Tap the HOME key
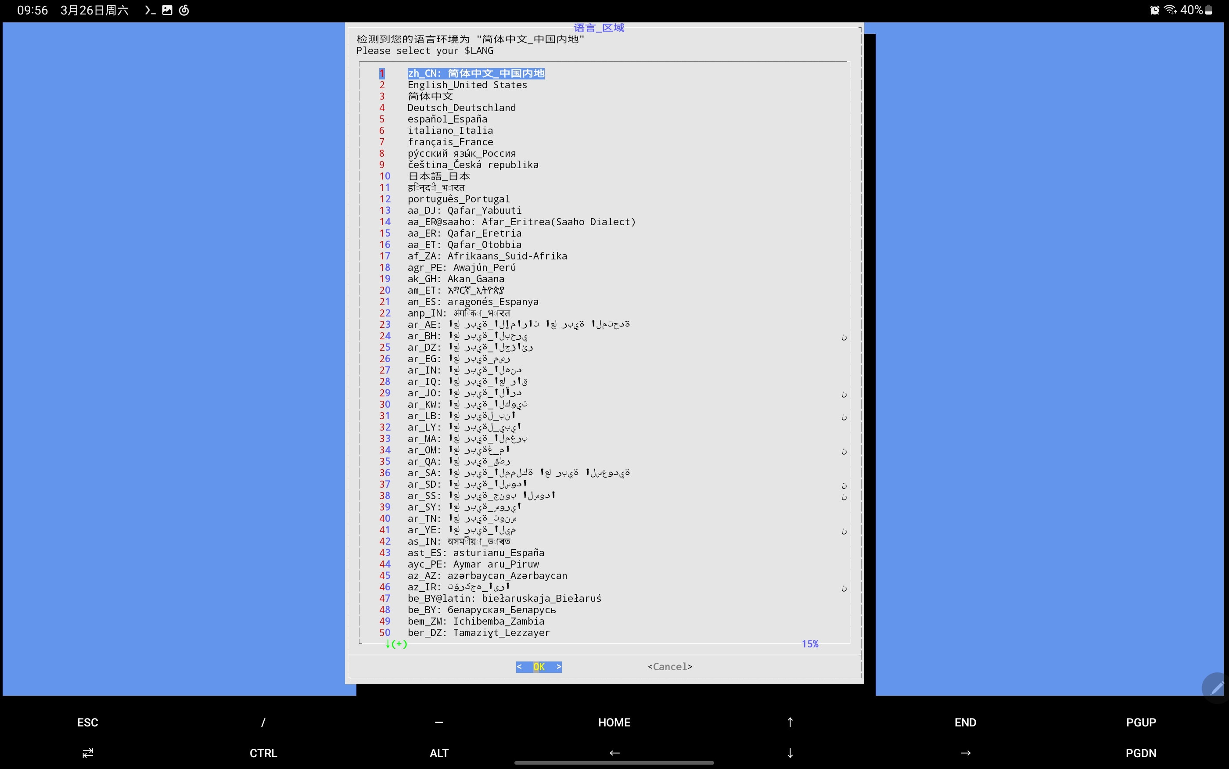 [x=614, y=722]
